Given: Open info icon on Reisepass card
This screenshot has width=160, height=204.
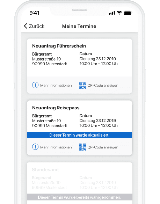Looking at the screenshot, I should 35,147.
